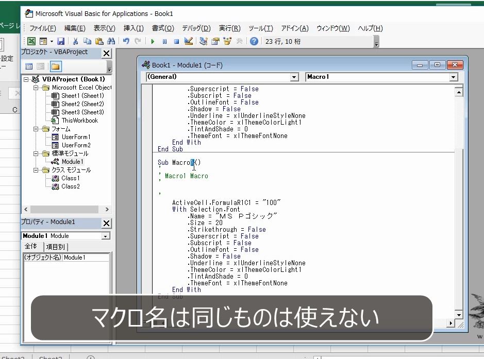Click the Break pause icon
This screenshot has width=484, height=359.
click(x=164, y=41)
